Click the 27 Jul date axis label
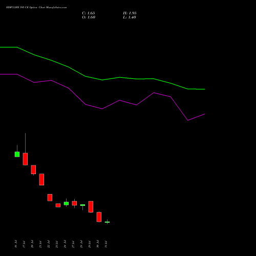The image size is (256, 256). tap(73, 244)
